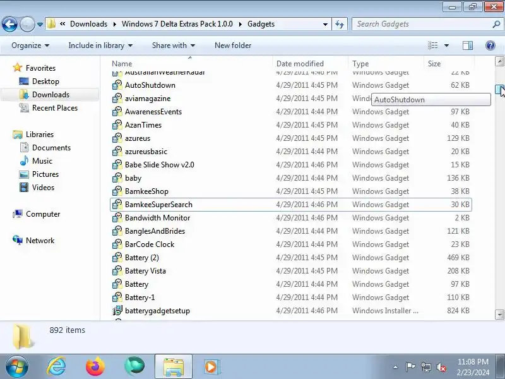The width and height of the screenshot is (505, 379).
Task: Toggle the preview pane
Action: (468, 45)
